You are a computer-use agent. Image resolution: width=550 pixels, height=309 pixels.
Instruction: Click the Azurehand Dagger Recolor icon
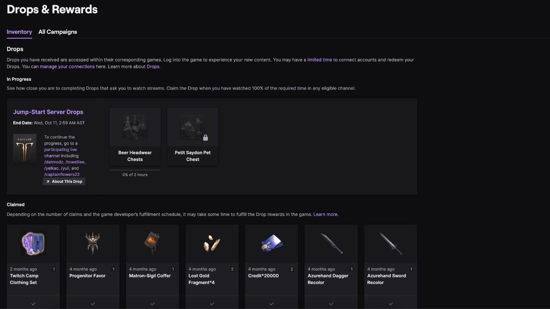[331, 243]
